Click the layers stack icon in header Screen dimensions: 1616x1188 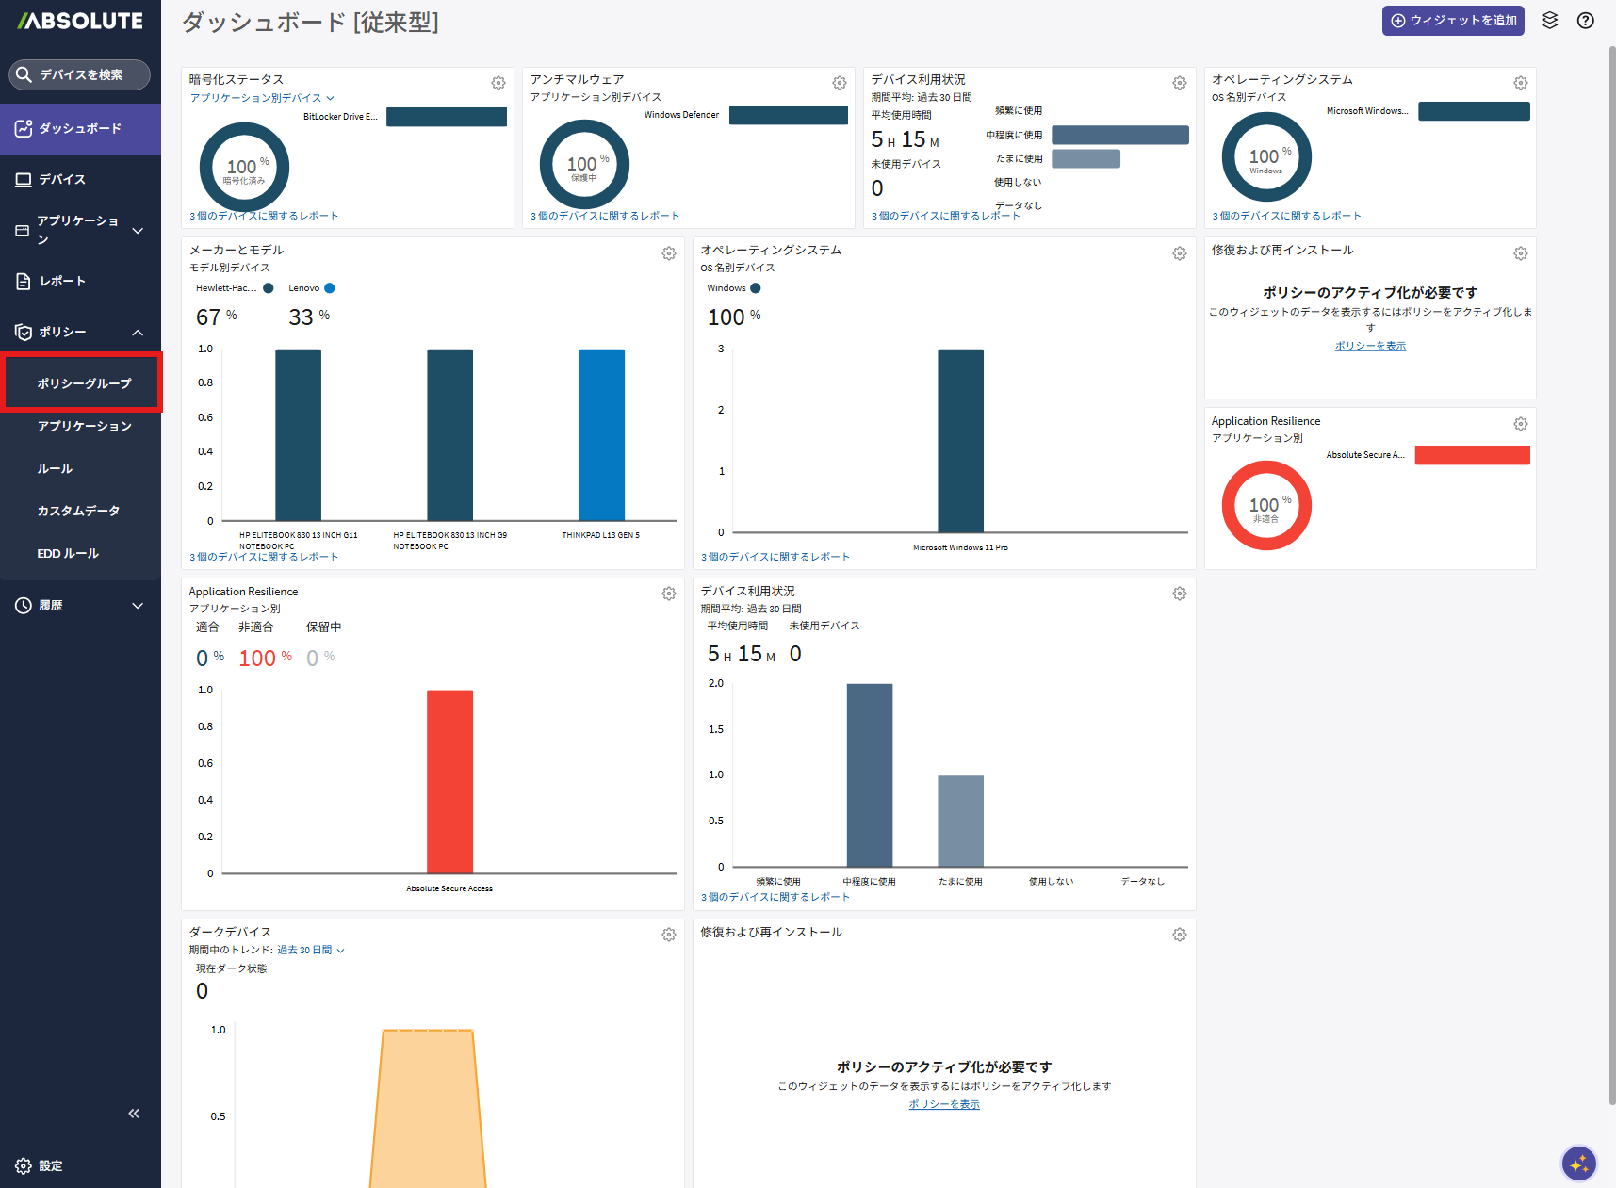(x=1550, y=21)
